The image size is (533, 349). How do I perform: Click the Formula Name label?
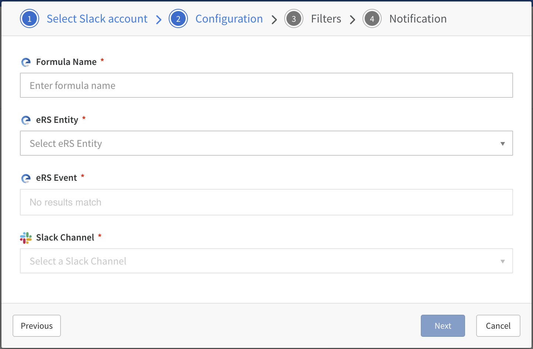[x=66, y=62]
